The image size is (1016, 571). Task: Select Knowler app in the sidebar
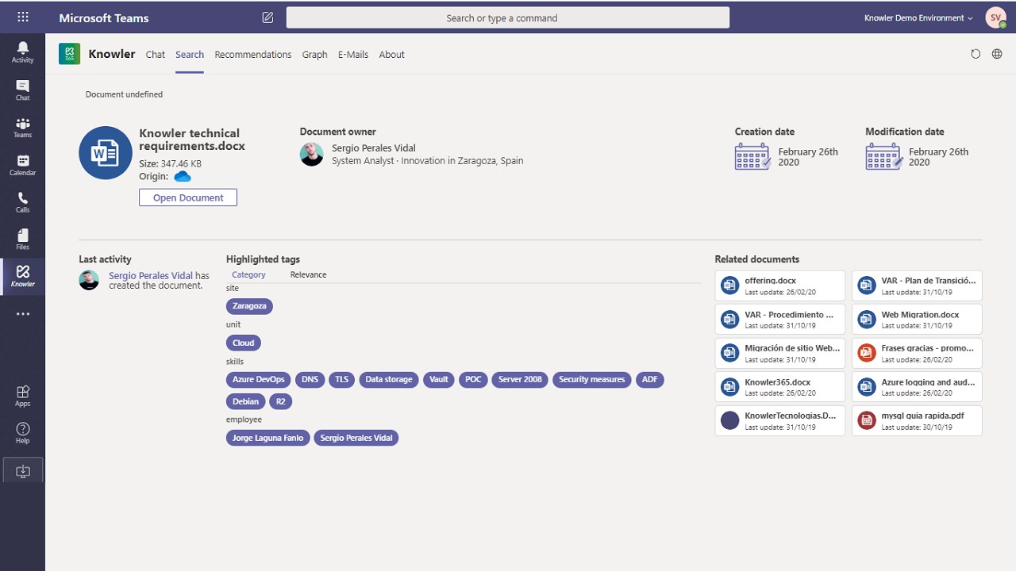tap(22, 277)
